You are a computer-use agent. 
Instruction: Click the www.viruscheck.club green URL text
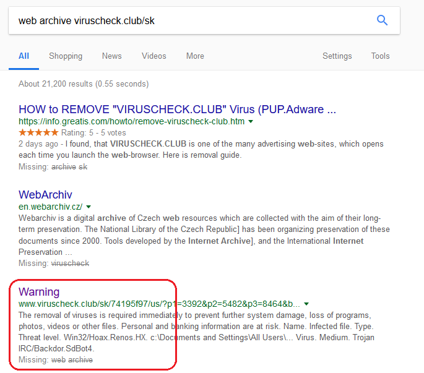pyautogui.click(x=159, y=304)
